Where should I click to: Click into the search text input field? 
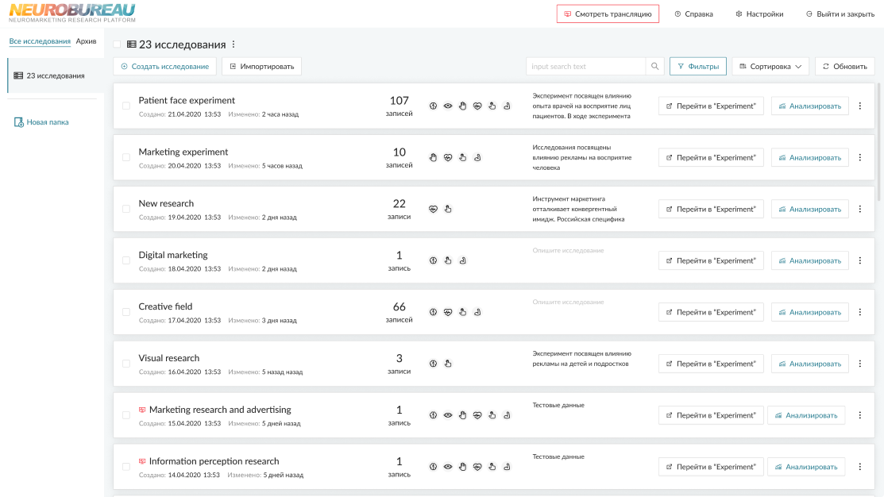[585, 67]
